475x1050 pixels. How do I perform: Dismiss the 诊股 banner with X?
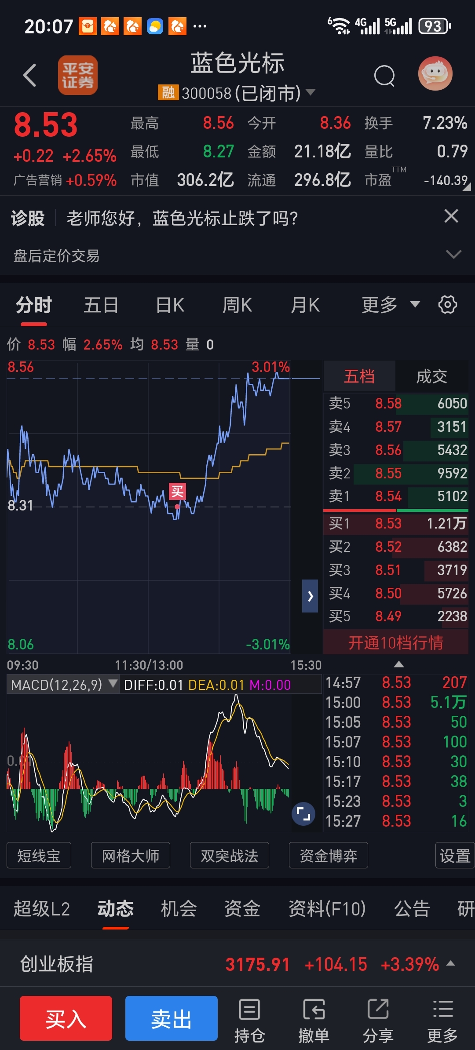(x=451, y=216)
